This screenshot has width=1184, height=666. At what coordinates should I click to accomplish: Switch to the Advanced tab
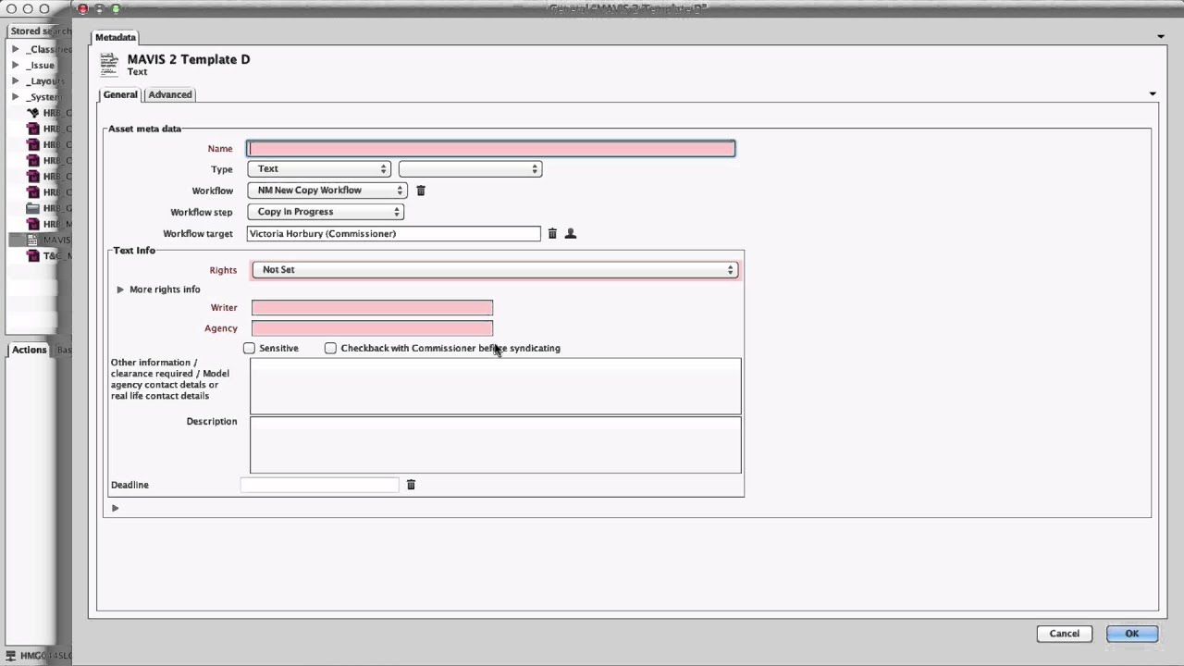170,94
